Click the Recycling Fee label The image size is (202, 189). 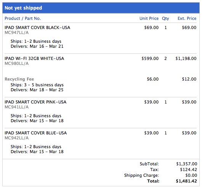coord(19,79)
